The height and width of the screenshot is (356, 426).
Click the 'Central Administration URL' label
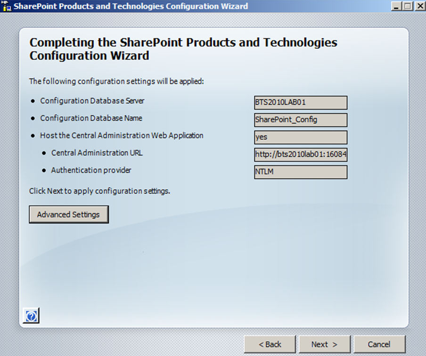point(97,153)
